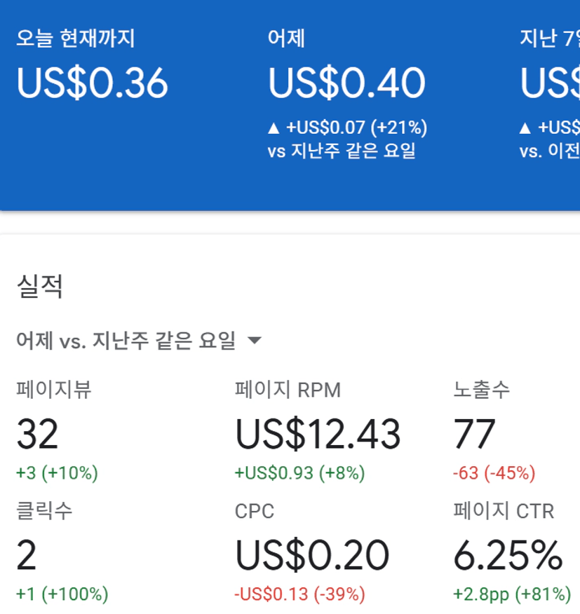
Task: Click the vs 지난주 같은 요일 comparison text
Action: (342, 151)
